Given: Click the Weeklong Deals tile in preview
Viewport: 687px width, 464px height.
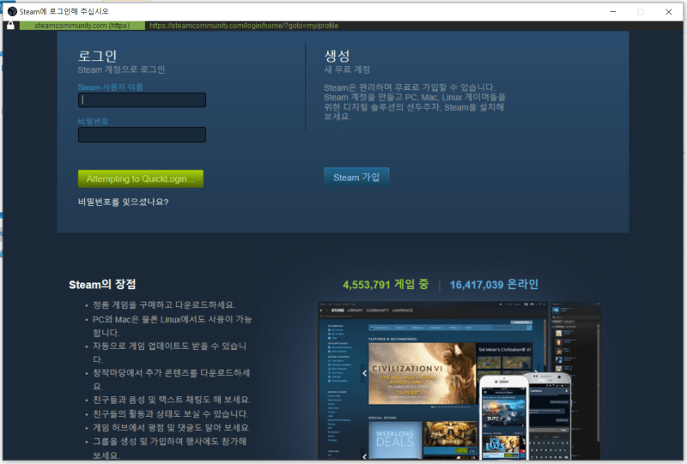Looking at the screenshot, I should click(x=395, y=439).
